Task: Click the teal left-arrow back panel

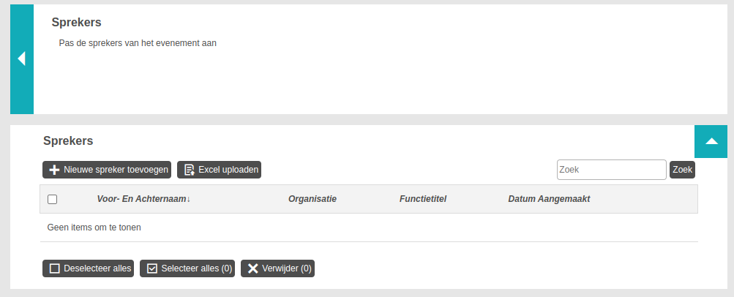Action: click(x=22, y=59)
